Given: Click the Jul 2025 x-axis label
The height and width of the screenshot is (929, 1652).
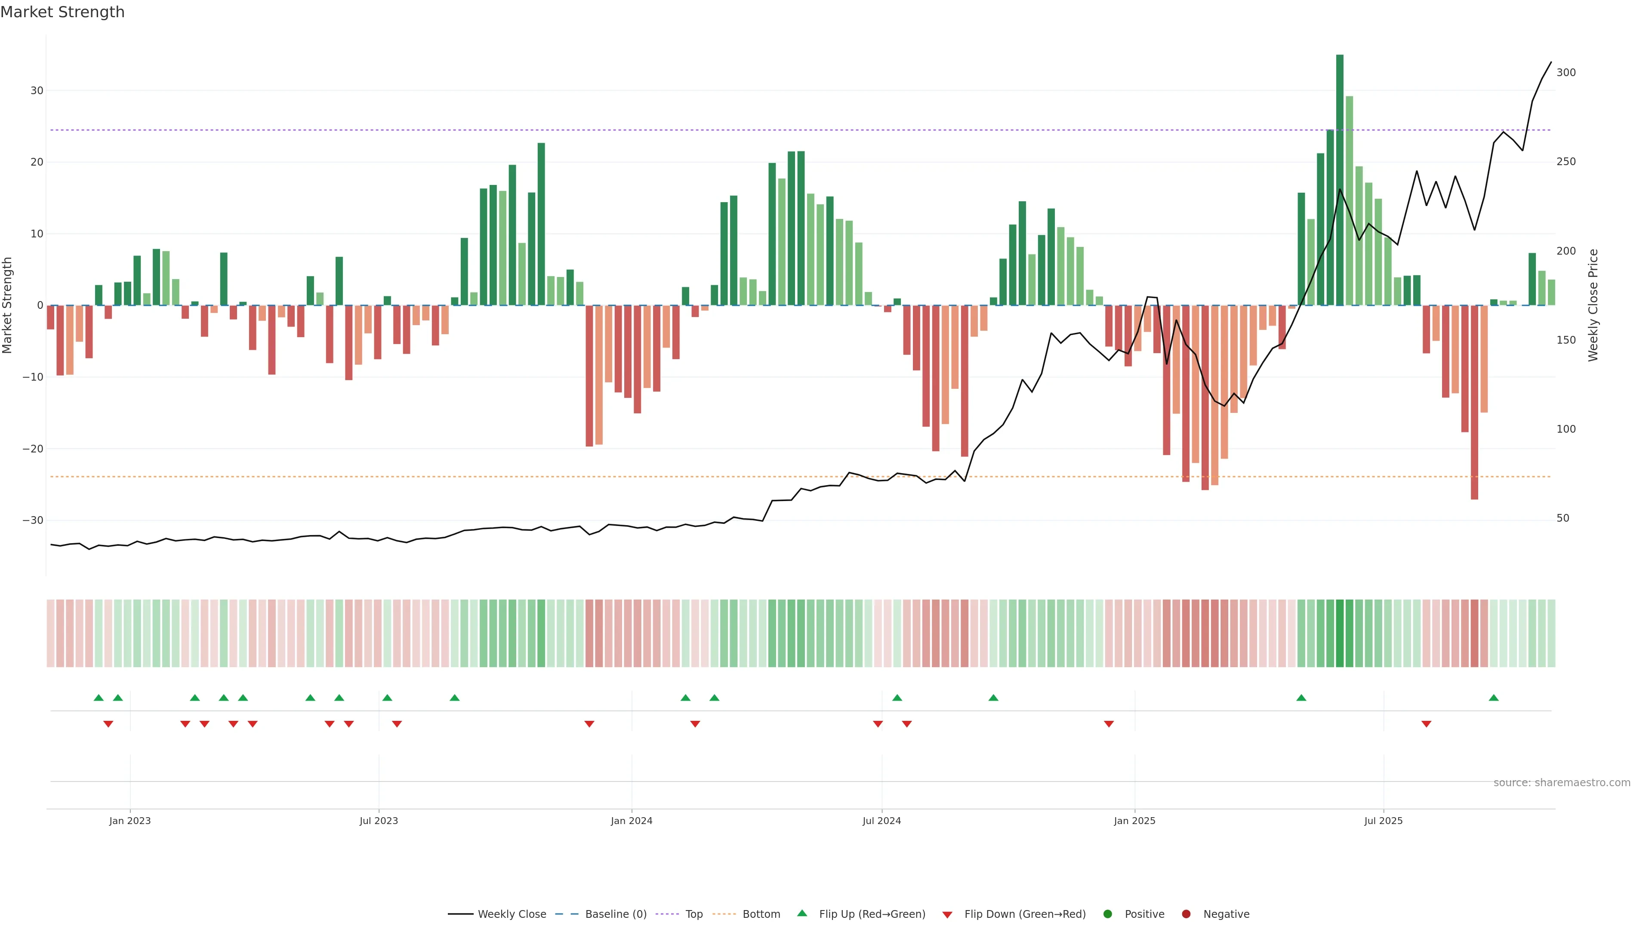Looking at the screenshot, I should tap(1383, 821).
